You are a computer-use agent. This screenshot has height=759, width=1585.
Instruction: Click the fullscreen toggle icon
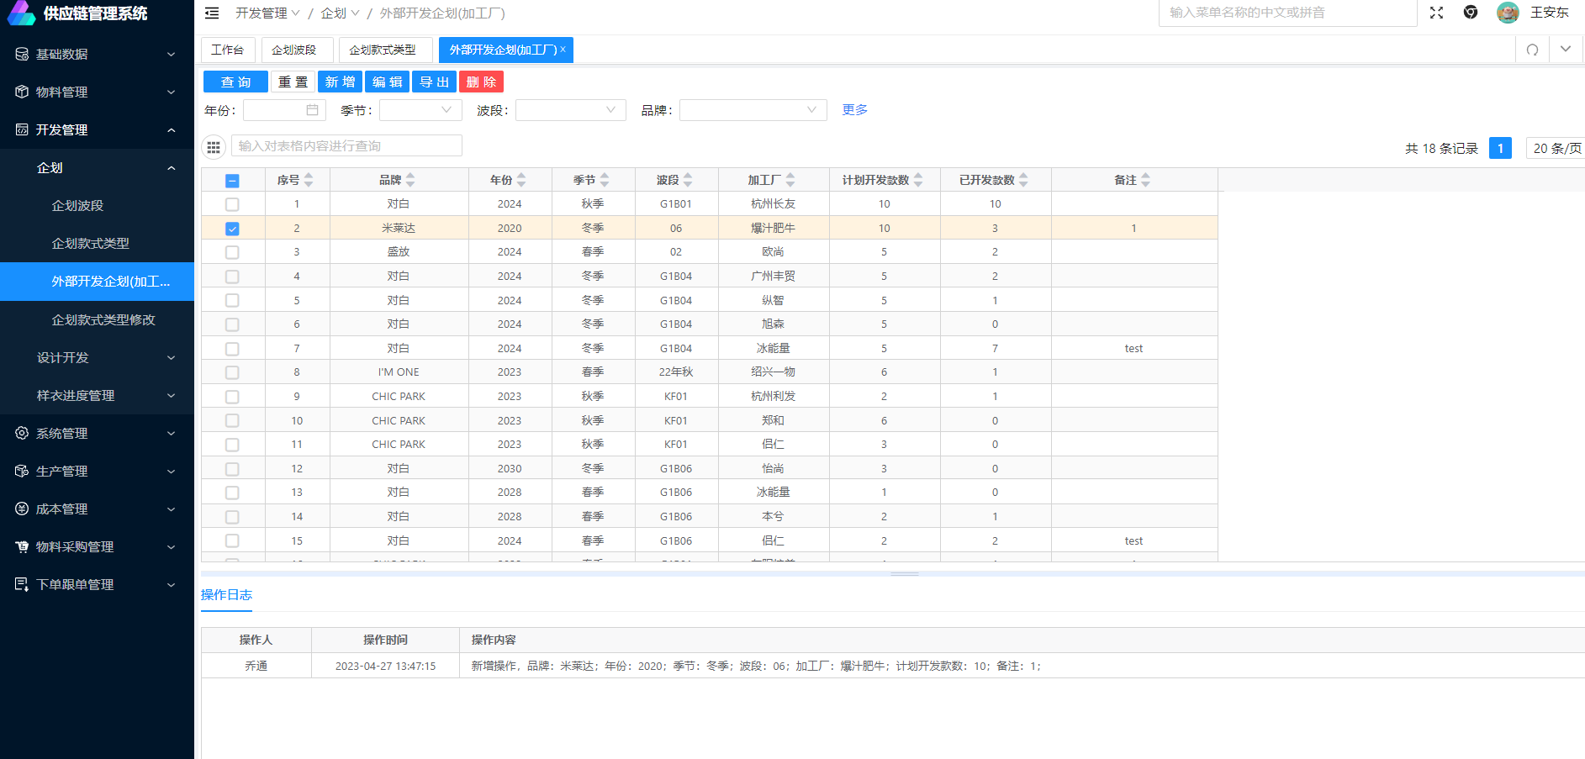[x=1436, y=13]
